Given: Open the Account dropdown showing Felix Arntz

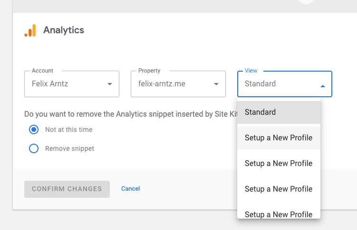Looking at the screenshot, I should click(72, 84).
